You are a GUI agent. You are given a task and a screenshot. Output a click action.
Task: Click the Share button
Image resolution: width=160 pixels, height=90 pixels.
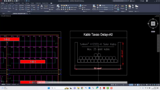28,1
